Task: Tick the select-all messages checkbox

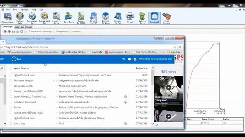Action: [11, 68]
